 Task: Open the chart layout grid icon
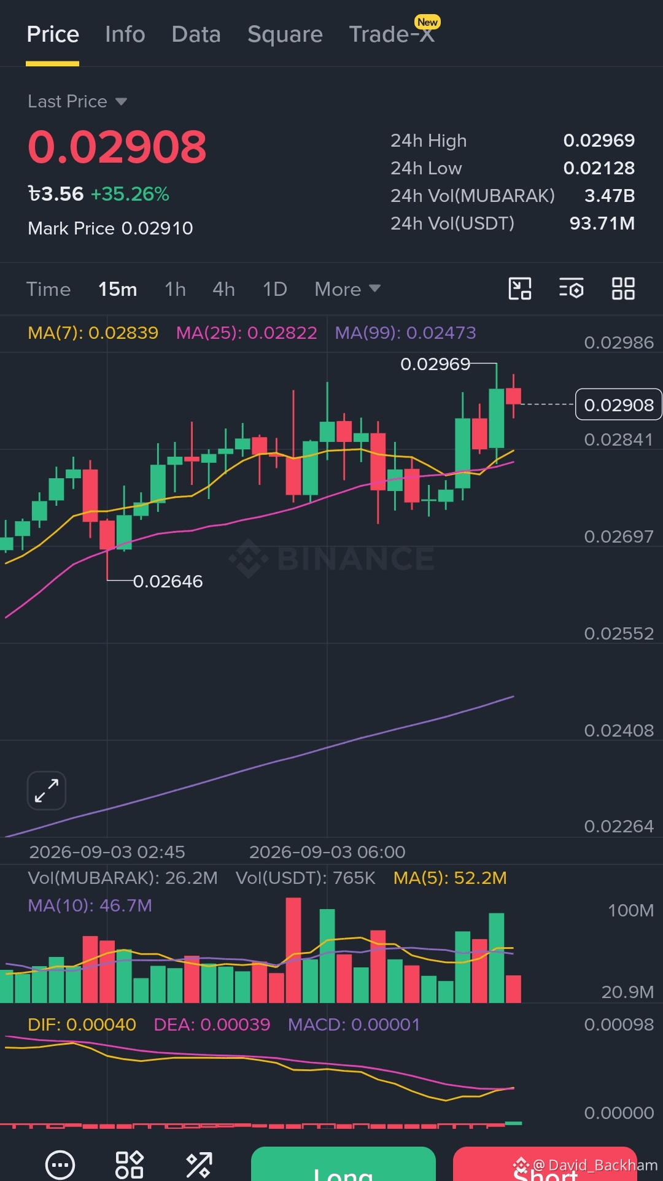(623, 288)
